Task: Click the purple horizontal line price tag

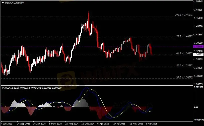Action: tap(198, 47)
